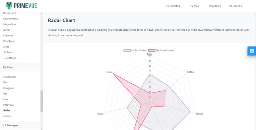Image resolution: width=256 pixels, height=130 pixels.
Task: Click the PrimeVue logo icon
Action: pos(10,6)
